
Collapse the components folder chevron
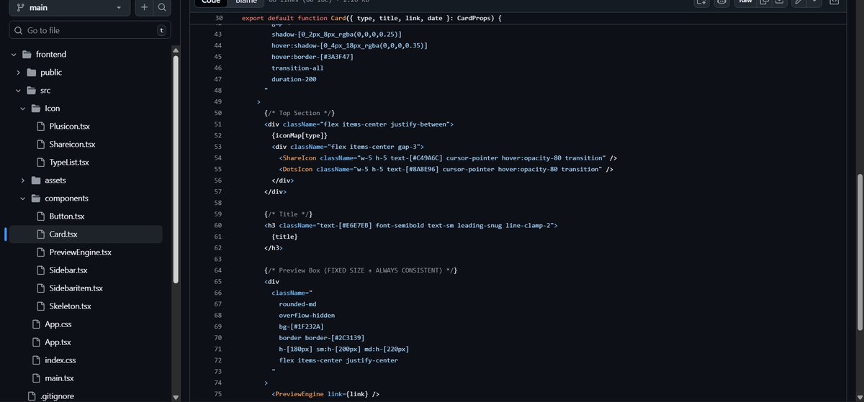click(x=22, y=198)
